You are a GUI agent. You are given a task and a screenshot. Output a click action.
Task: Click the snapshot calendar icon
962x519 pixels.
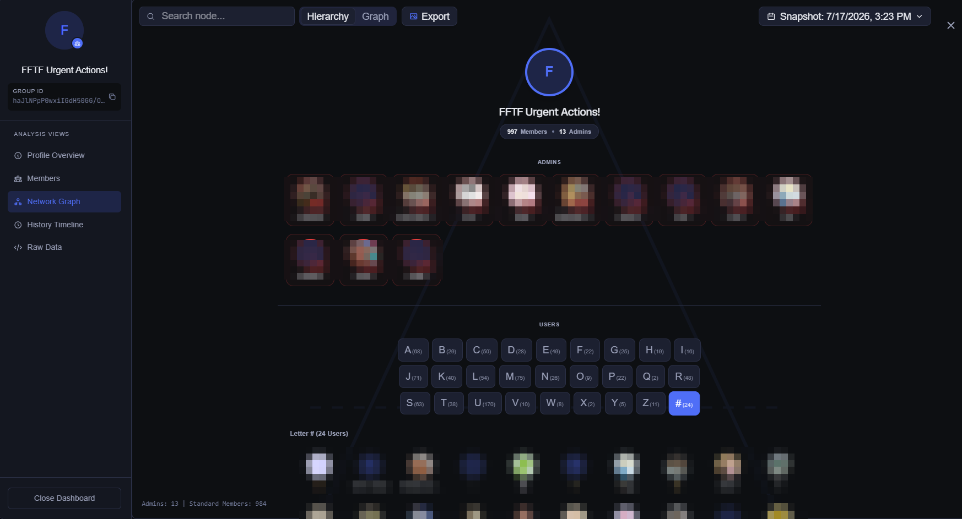(771, 17)
